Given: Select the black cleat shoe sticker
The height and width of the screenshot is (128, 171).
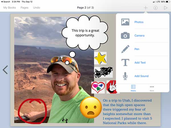Looking at the screenshot, I should pos(103,72).
